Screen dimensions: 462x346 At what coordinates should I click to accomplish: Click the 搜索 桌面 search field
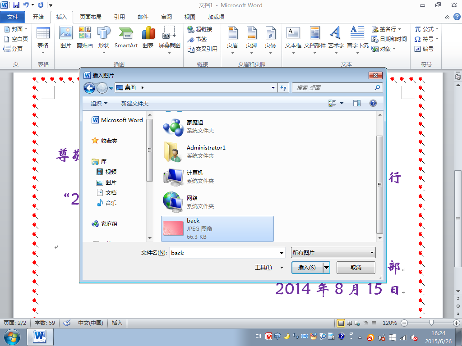[x=337, y=88]
